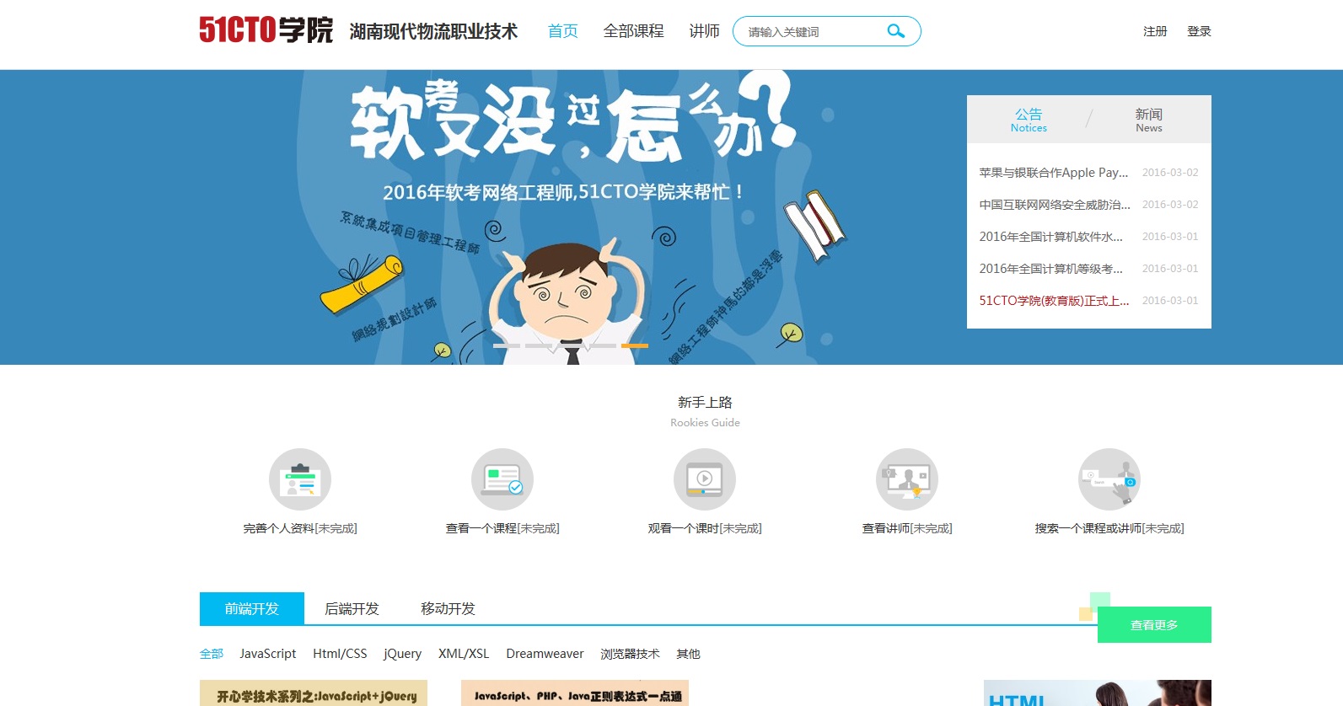Click the search course or lecturer icon
Screen dimensions: 1343x706
pyautogui.click(x=1109, y=479)
